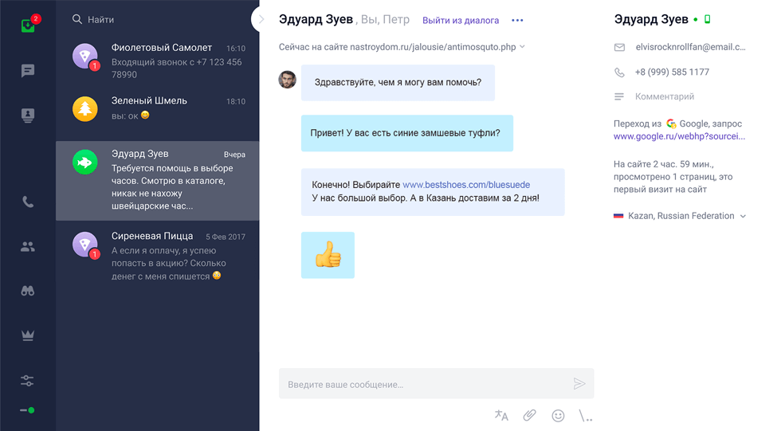Open the inbox icon with 2 badge

tap(28, 25)
